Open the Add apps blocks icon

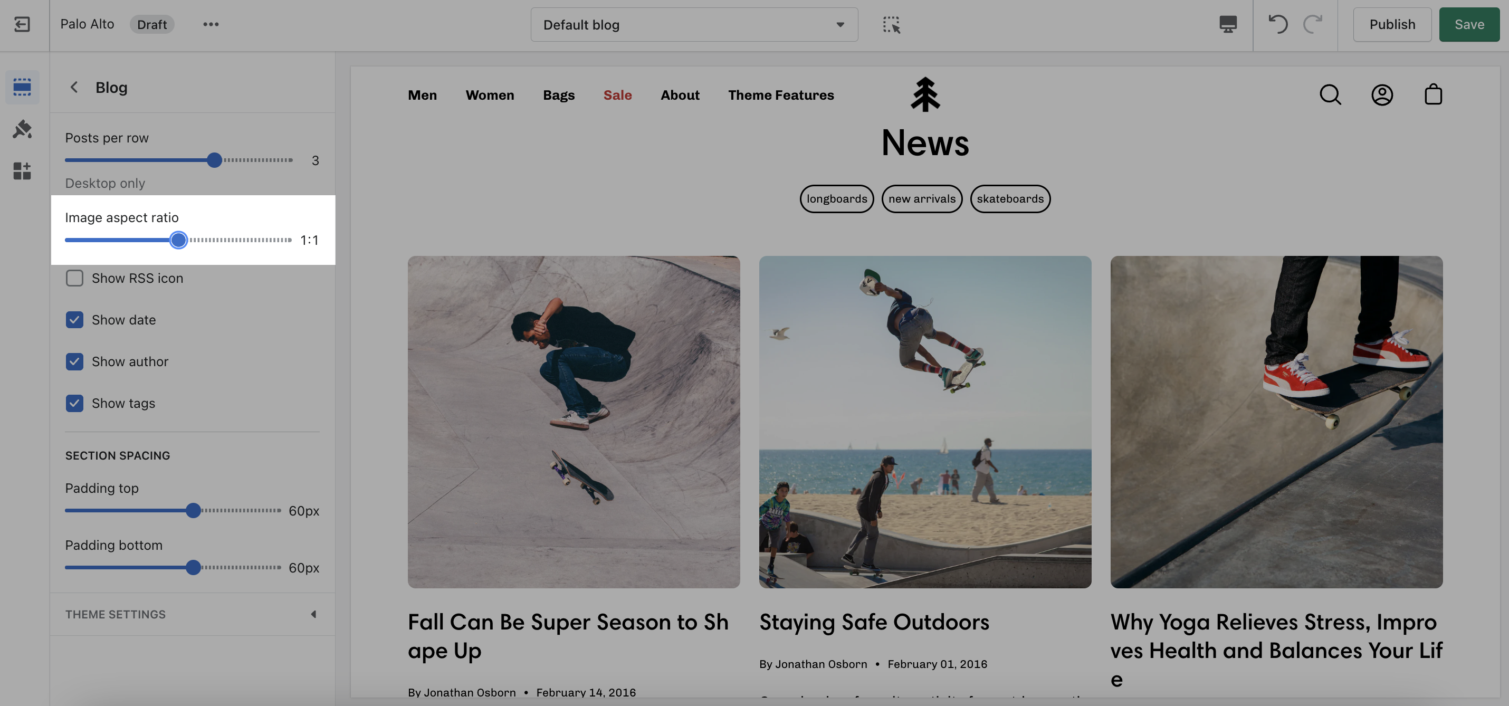(22, 170)
